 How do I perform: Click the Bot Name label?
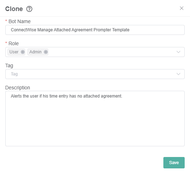(x=20, y=21)
